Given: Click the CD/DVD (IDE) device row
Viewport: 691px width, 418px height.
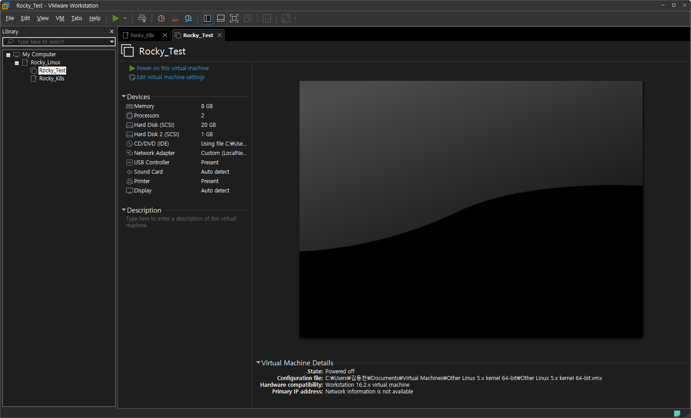Looking at the screenshot, I should (x=186, y=144).
